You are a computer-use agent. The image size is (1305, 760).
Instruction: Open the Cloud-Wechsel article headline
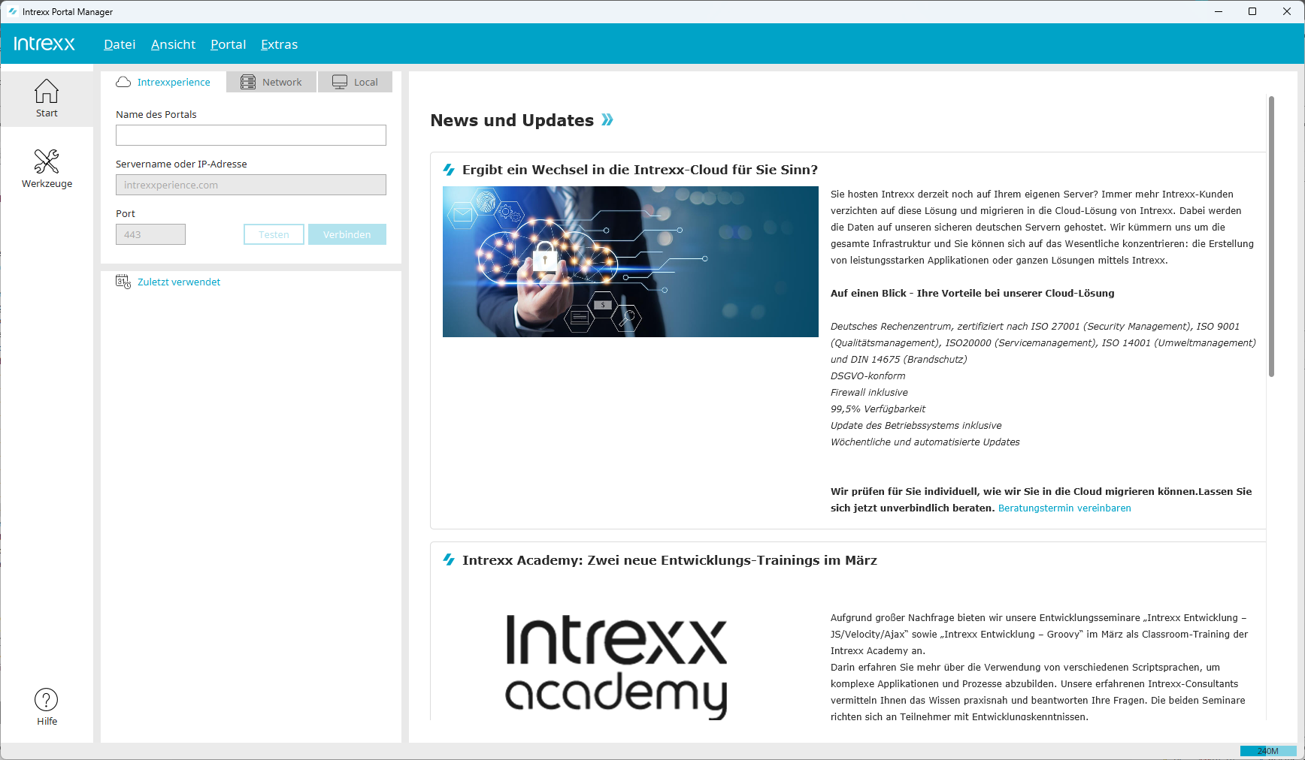click(x=640, y=170)
